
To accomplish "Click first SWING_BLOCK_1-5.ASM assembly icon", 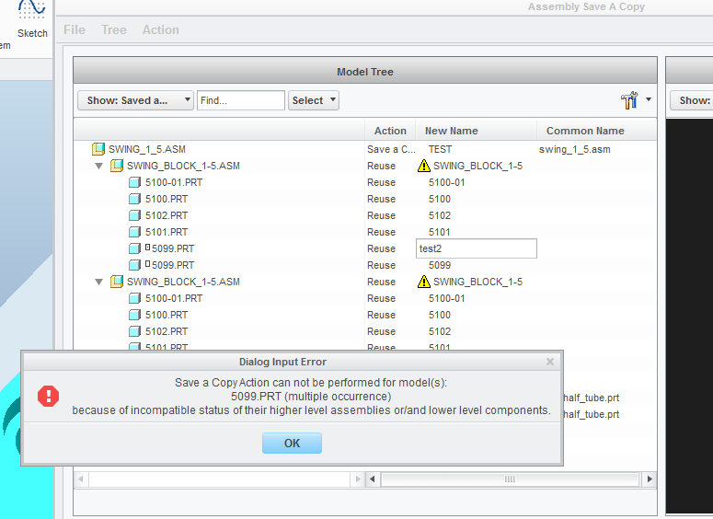I will 117,166.
